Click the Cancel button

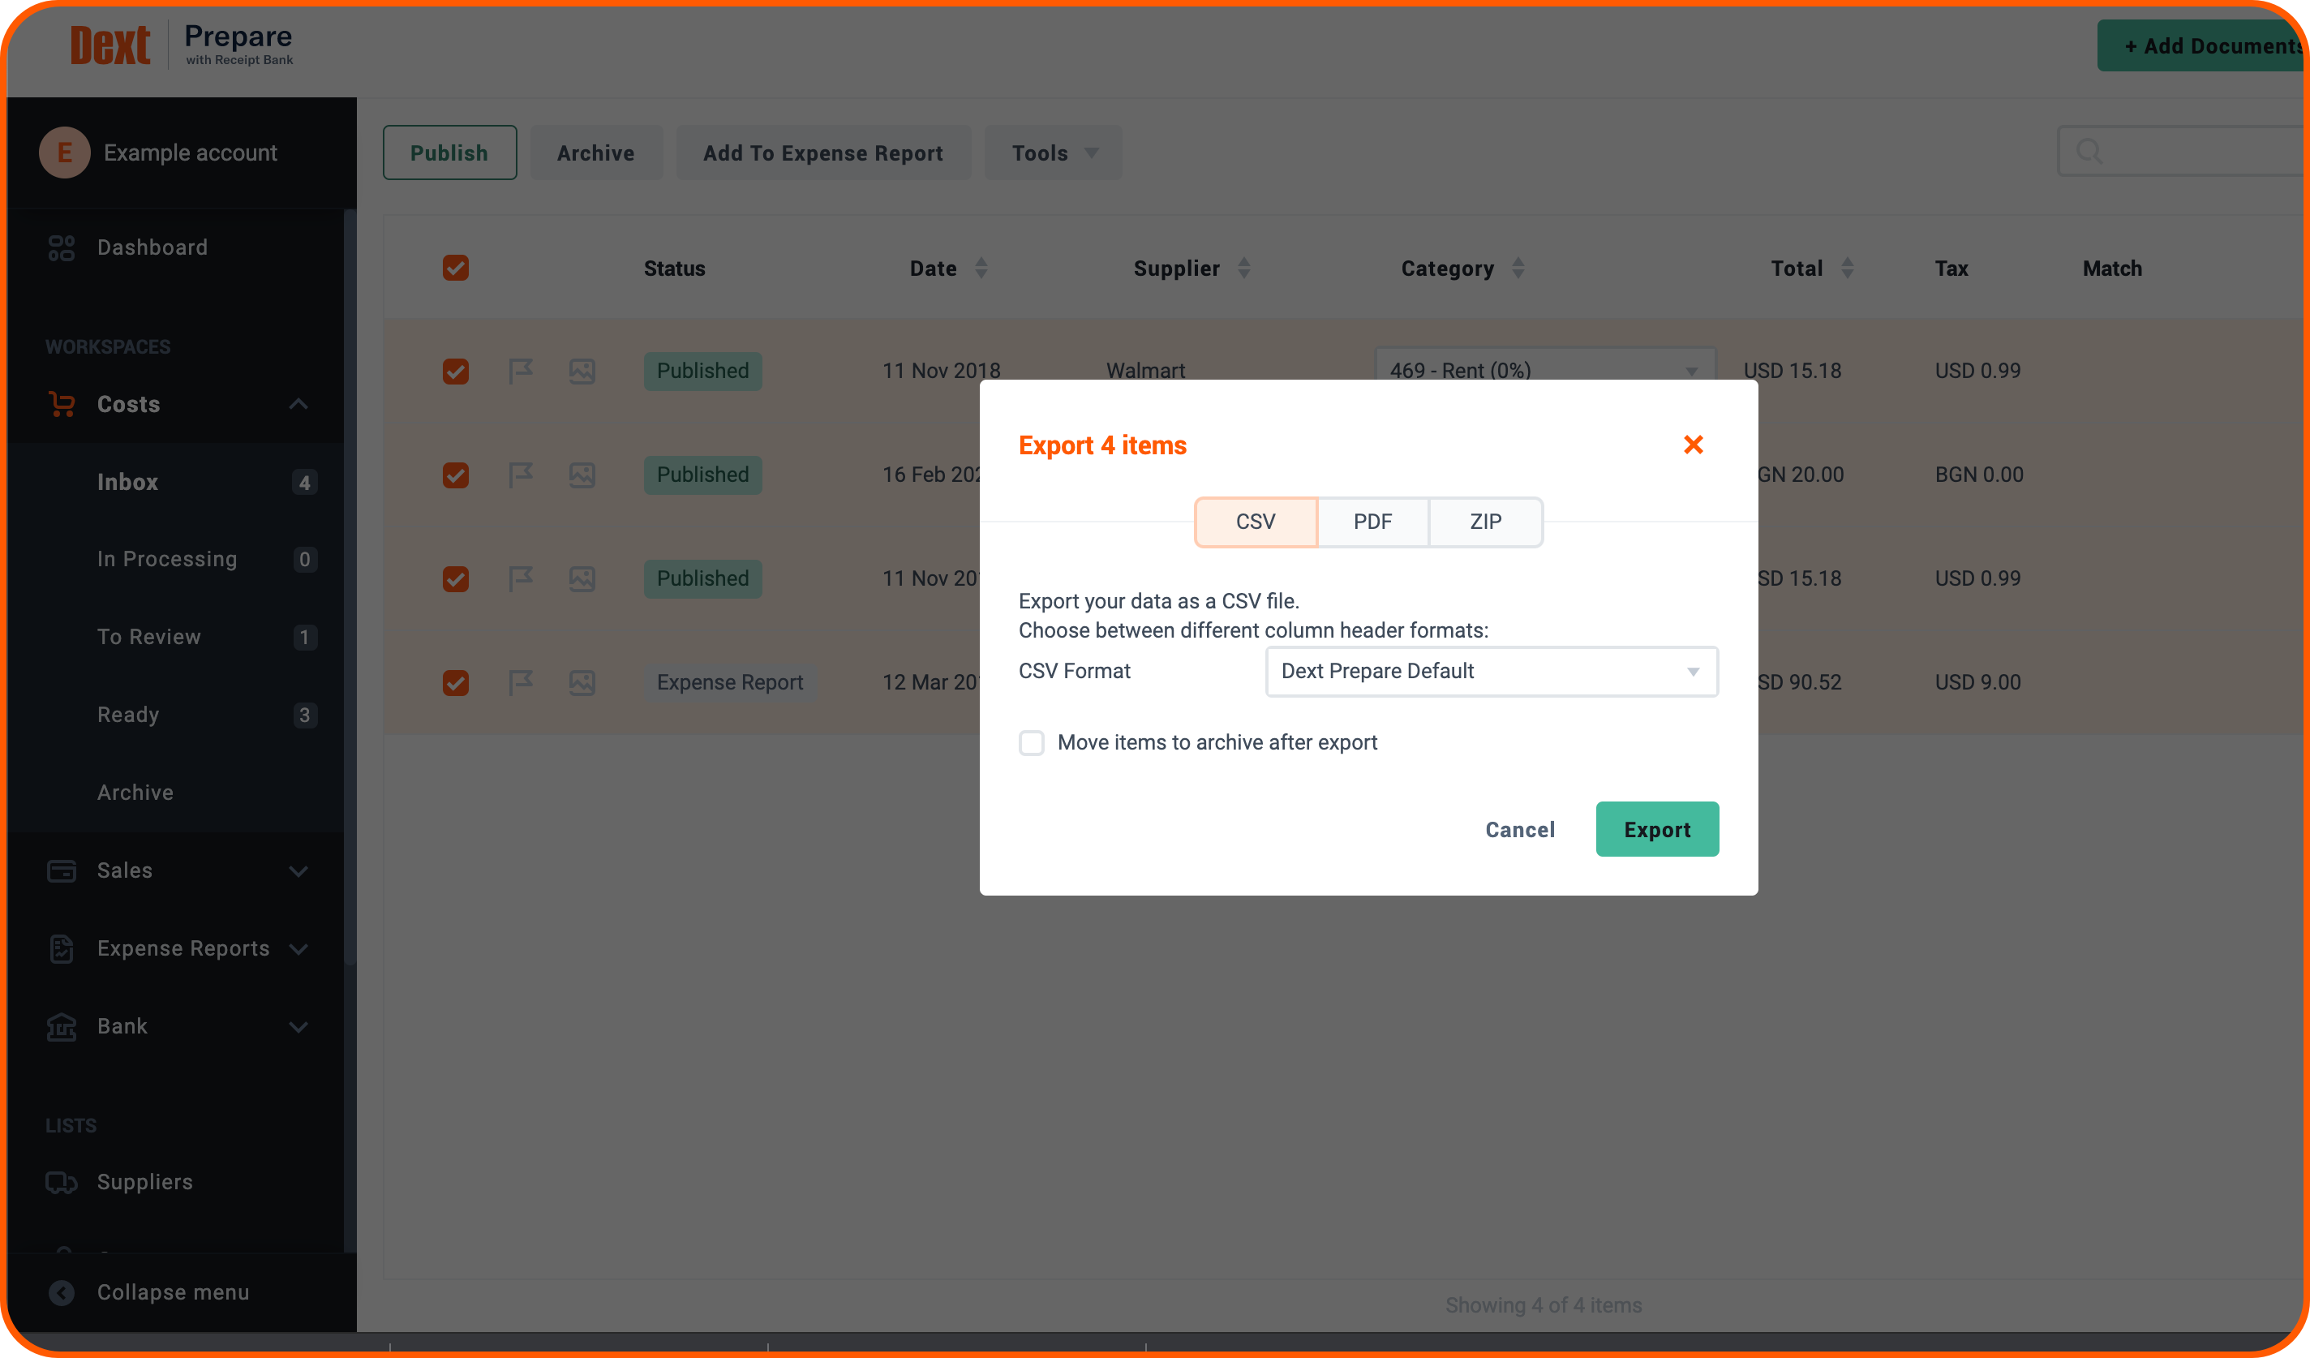coord(1519,829)
